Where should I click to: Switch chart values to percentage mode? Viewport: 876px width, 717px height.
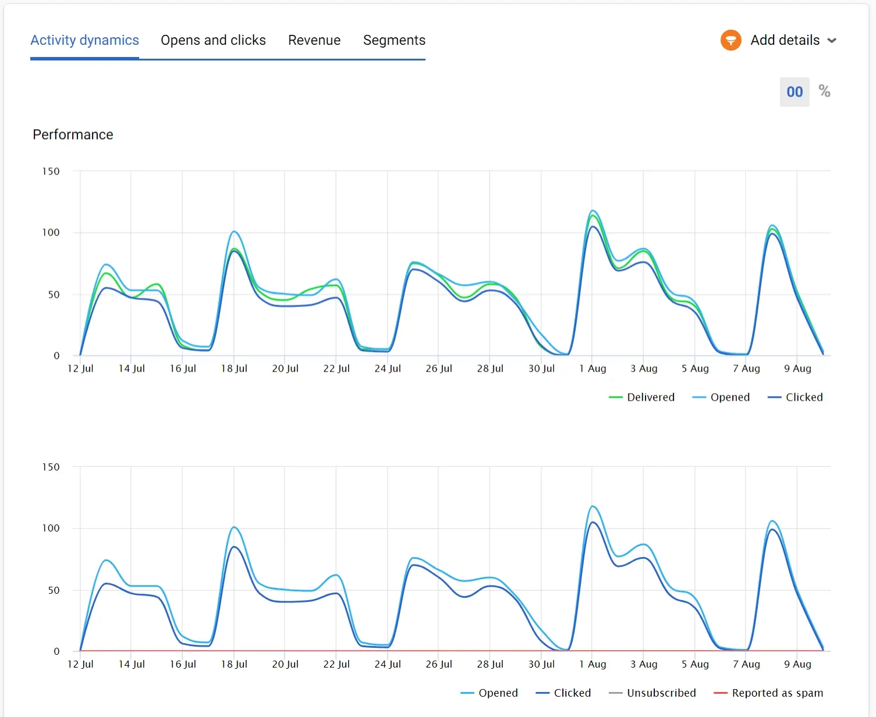[x=824, y=91]
